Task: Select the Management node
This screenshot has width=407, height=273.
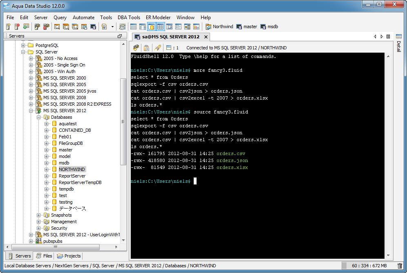Action: 64,222
